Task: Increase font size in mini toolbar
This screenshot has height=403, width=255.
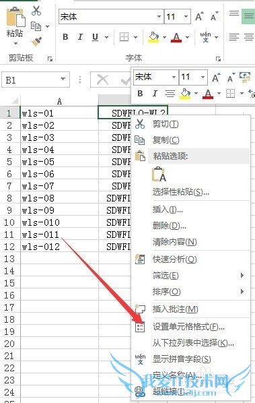Action: pyautogui.click(x=216, y=77)
